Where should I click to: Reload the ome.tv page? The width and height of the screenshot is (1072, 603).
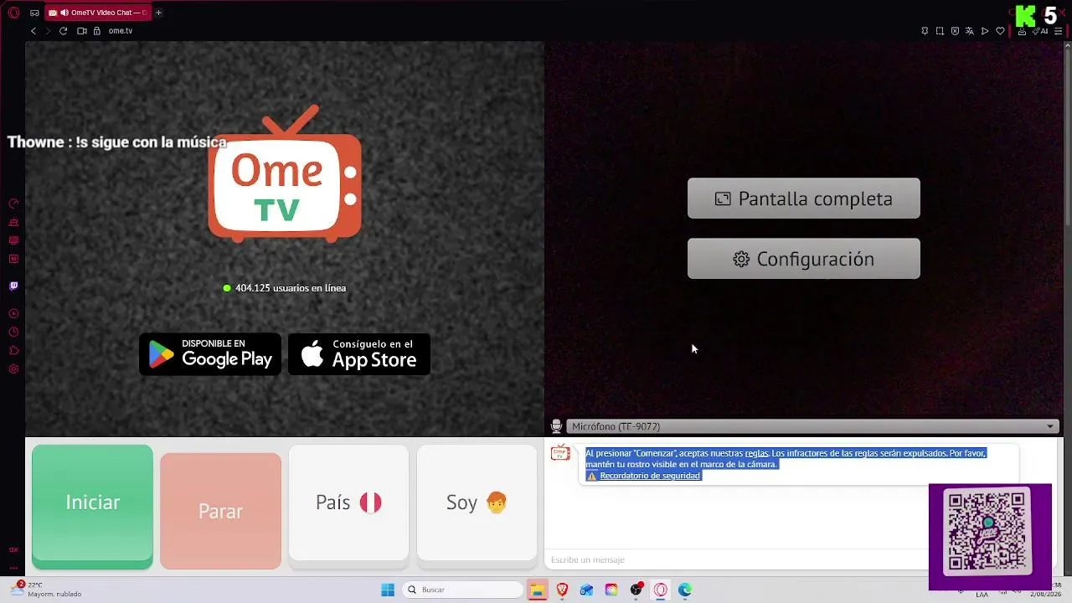[x=63, y=31]
